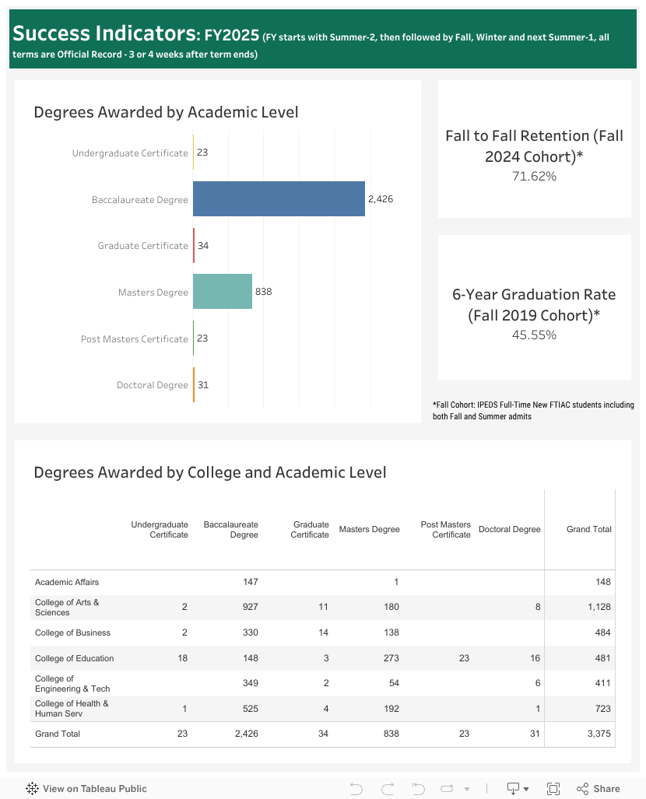Click the Redo arrow icon
The width and height of the screenshot is (646, 799).
(x=387, y=788)
